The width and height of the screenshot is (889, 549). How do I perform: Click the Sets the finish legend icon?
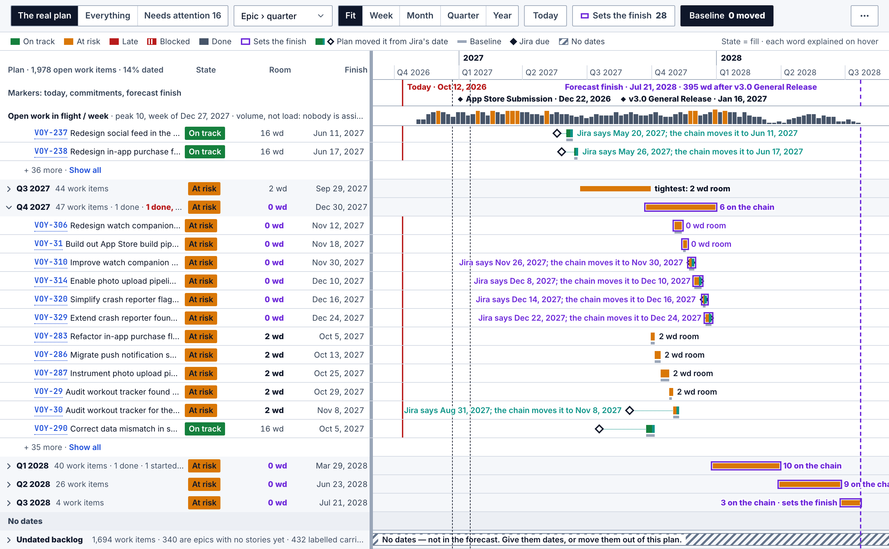[246, 41]
